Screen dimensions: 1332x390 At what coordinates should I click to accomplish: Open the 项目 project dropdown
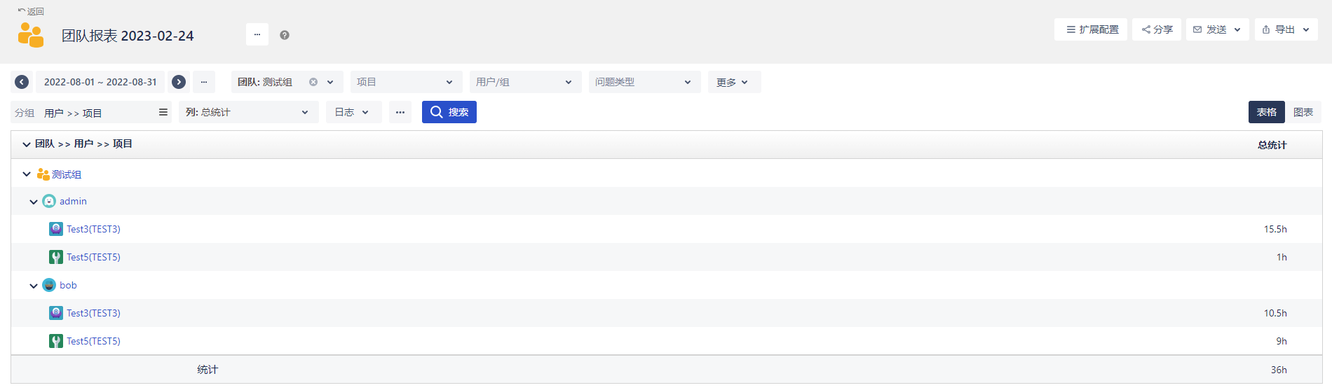pos(405,82)
